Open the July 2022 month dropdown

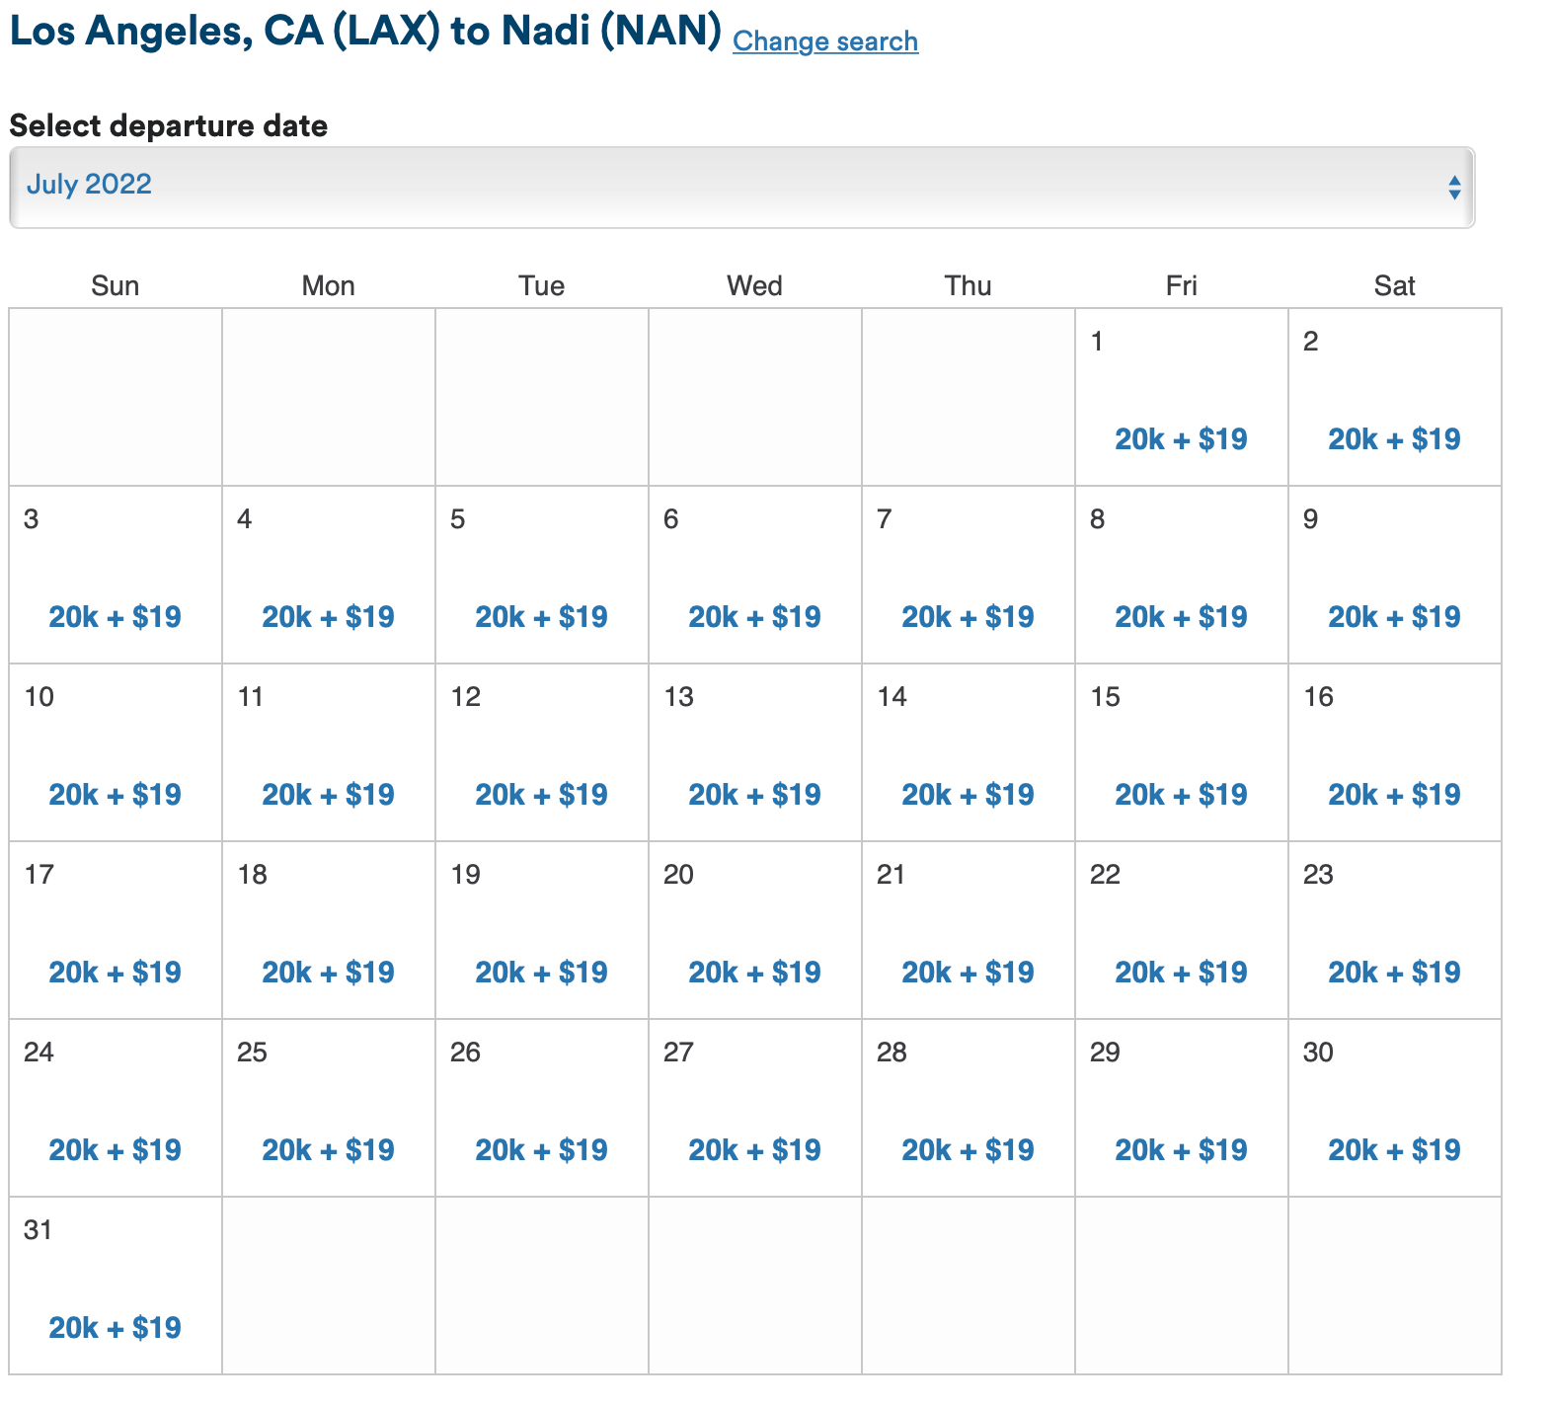click(x=740, y=187)
